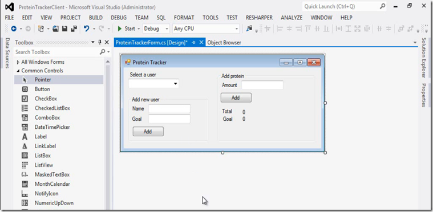Image resolution: width=433 pixels, height=212 pixels.
Task: Open the Toolbox search options dropdown
Action: coord(108,52)
